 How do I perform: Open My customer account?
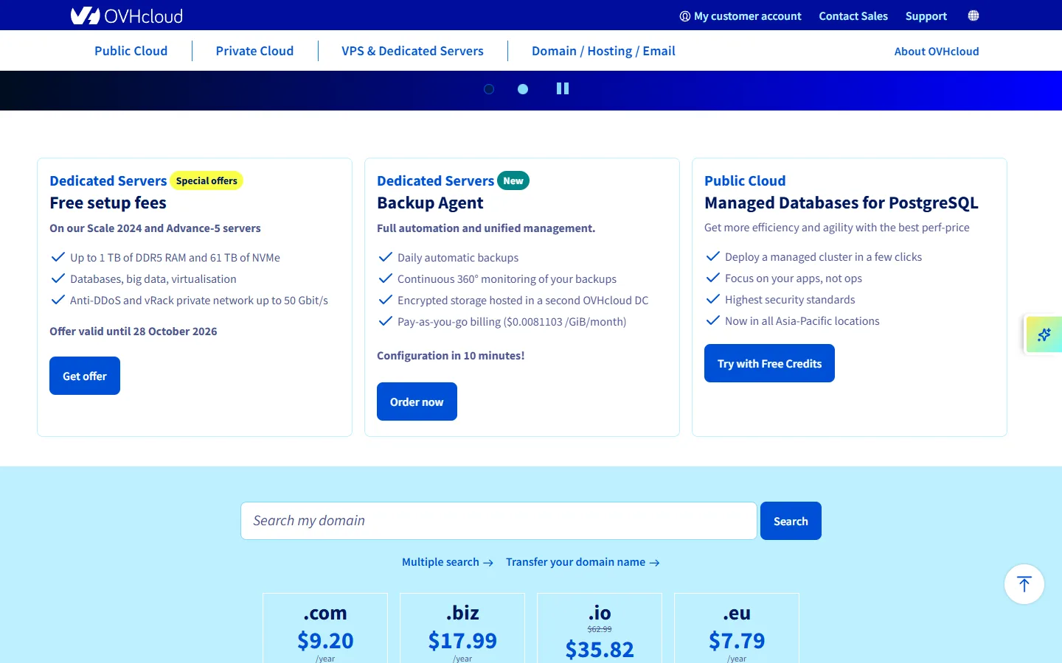pyautogui.click(x=740, y=16)
